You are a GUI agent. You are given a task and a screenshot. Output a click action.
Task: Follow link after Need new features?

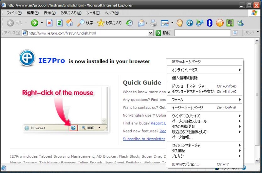tap(162, 131)
